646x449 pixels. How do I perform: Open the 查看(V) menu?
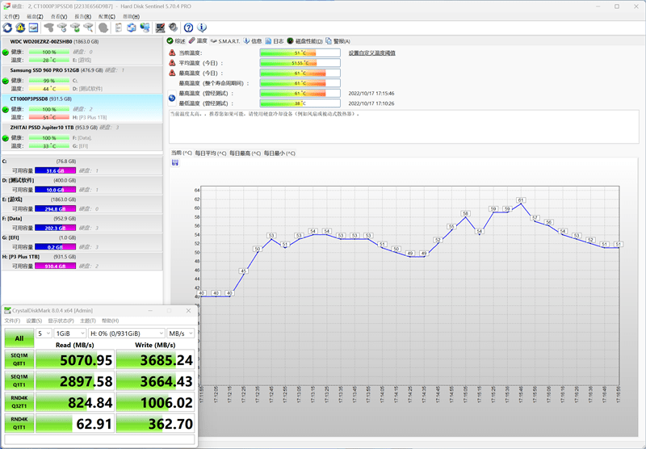coord(59,16)
